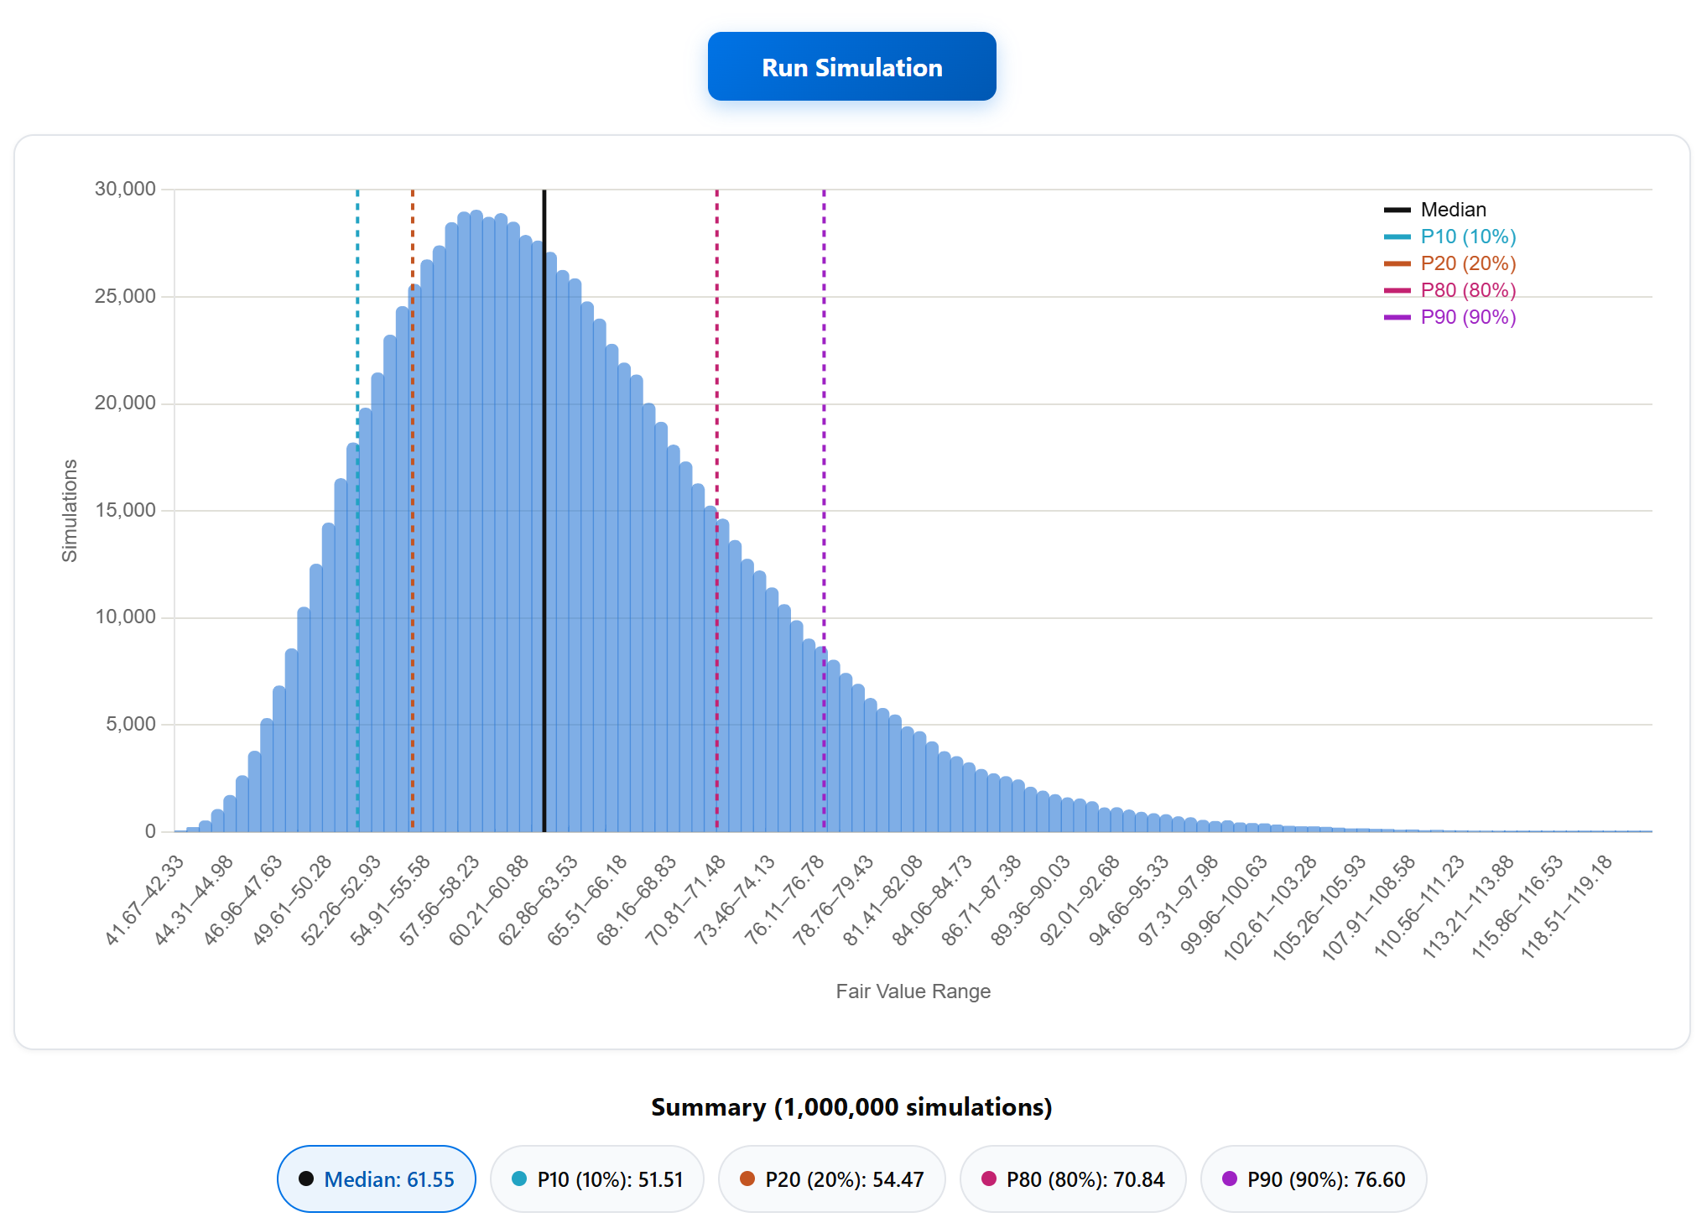Click the tallest histogram bar near the peak
This screenshot has height=1228, width=1707.
point(476,520)
